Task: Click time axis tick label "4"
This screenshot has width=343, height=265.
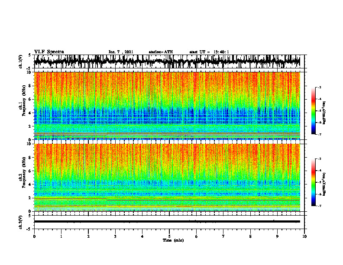Action: coord(142,236)
